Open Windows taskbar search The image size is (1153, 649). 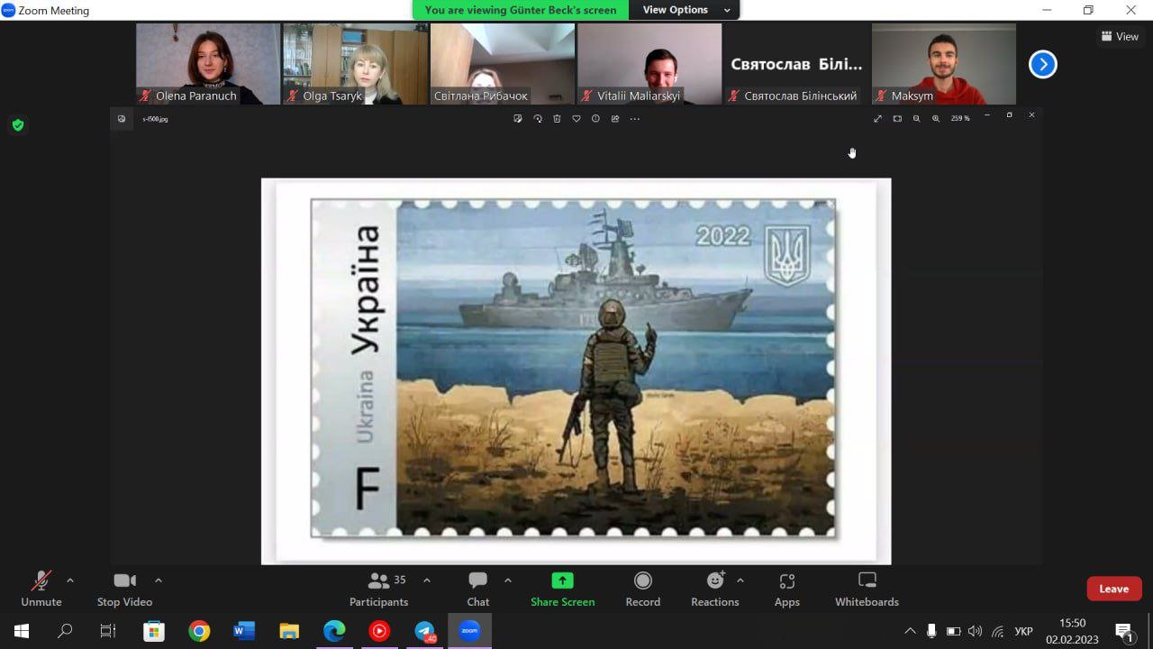coord(65,631)
